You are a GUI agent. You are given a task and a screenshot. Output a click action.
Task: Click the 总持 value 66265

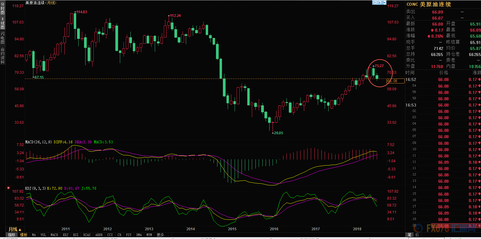(437, 54)
